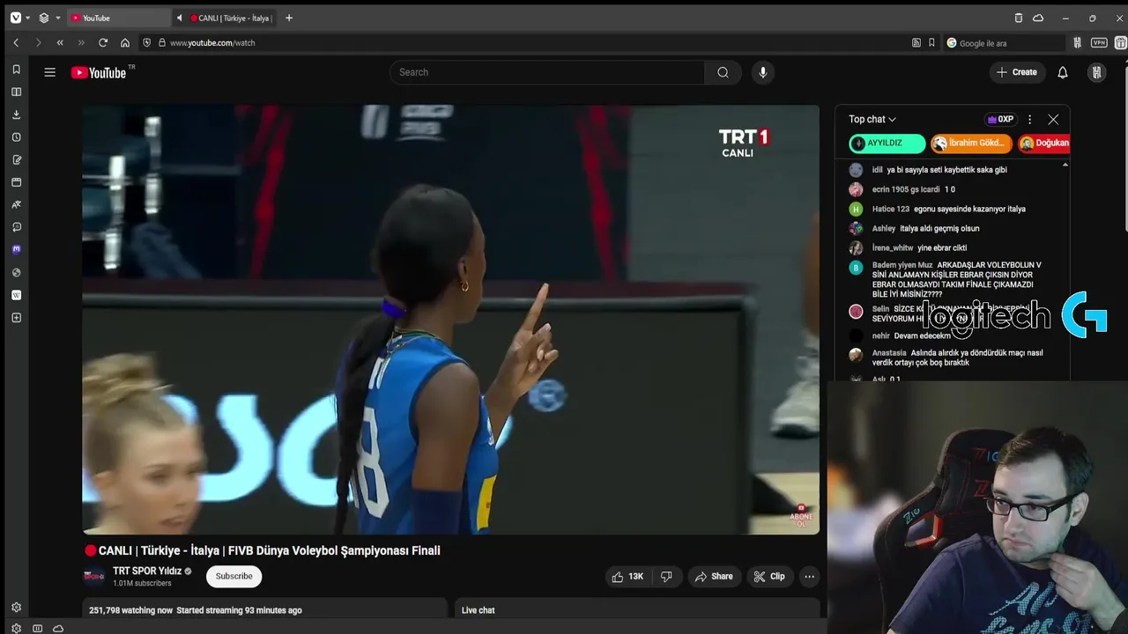This screenshot has width=1128, height=634.
Task: Go forward to the next page
Action: pyautogui.click(x=38, y=42)
